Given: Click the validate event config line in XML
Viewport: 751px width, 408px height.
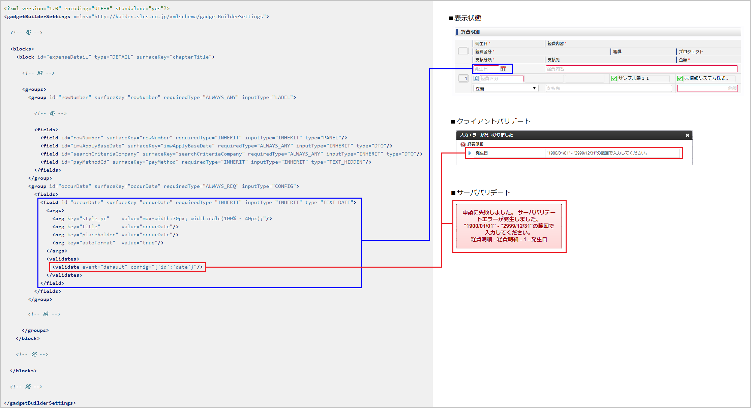Looking at the screenshot, I should point(127,267).
